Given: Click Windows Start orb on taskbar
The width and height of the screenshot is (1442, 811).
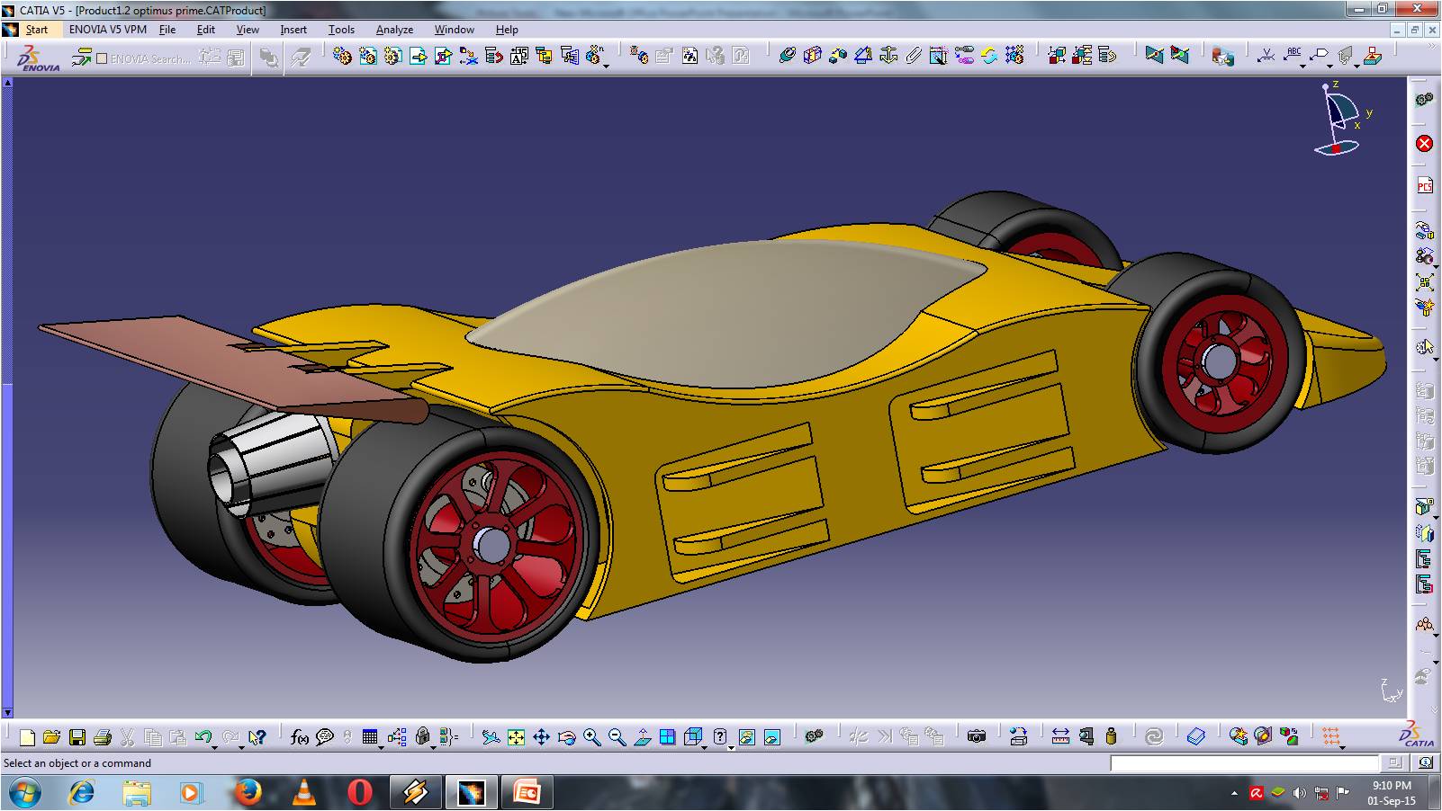Looking at the screenshot, I should [24, 793].
